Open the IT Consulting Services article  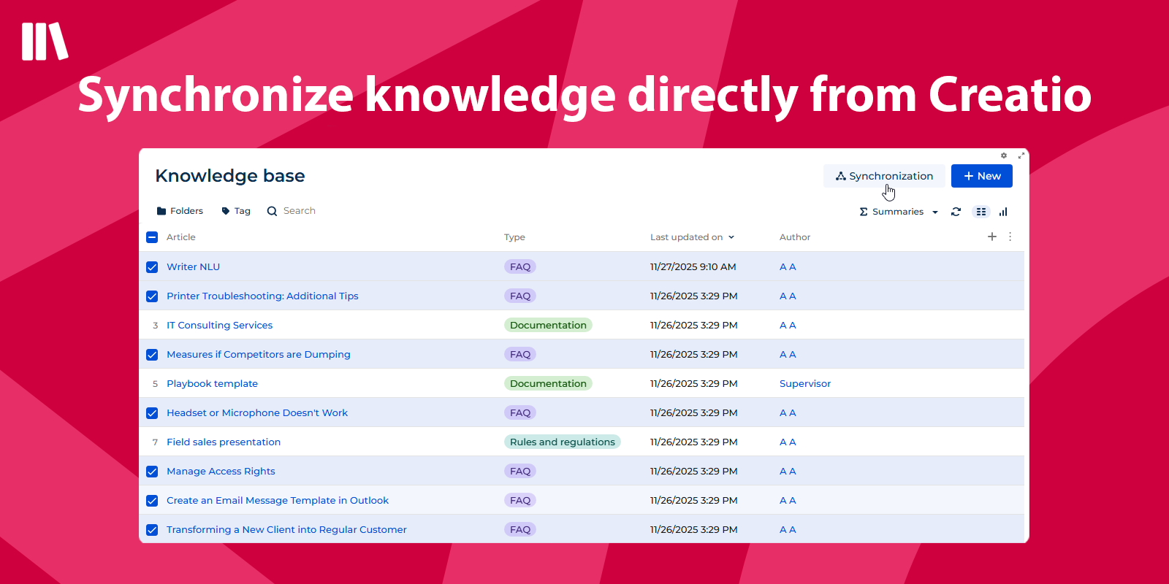pos(219,326)
